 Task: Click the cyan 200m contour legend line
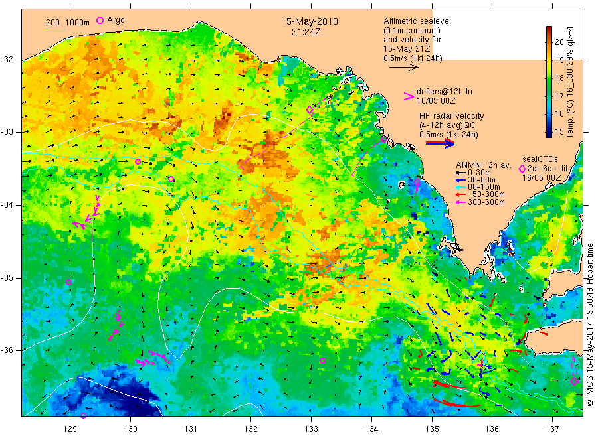(x=55, y=29)
